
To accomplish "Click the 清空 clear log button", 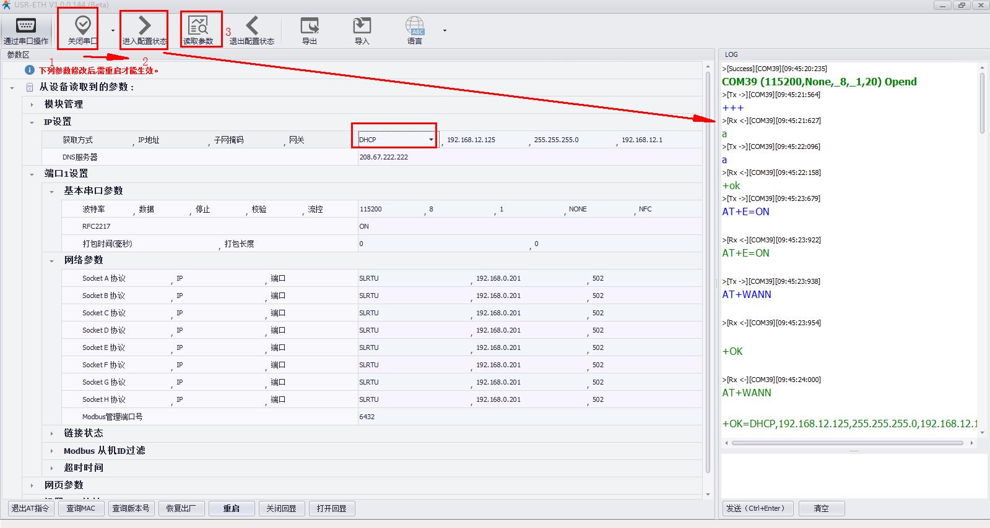I will [x=821, y=508].
